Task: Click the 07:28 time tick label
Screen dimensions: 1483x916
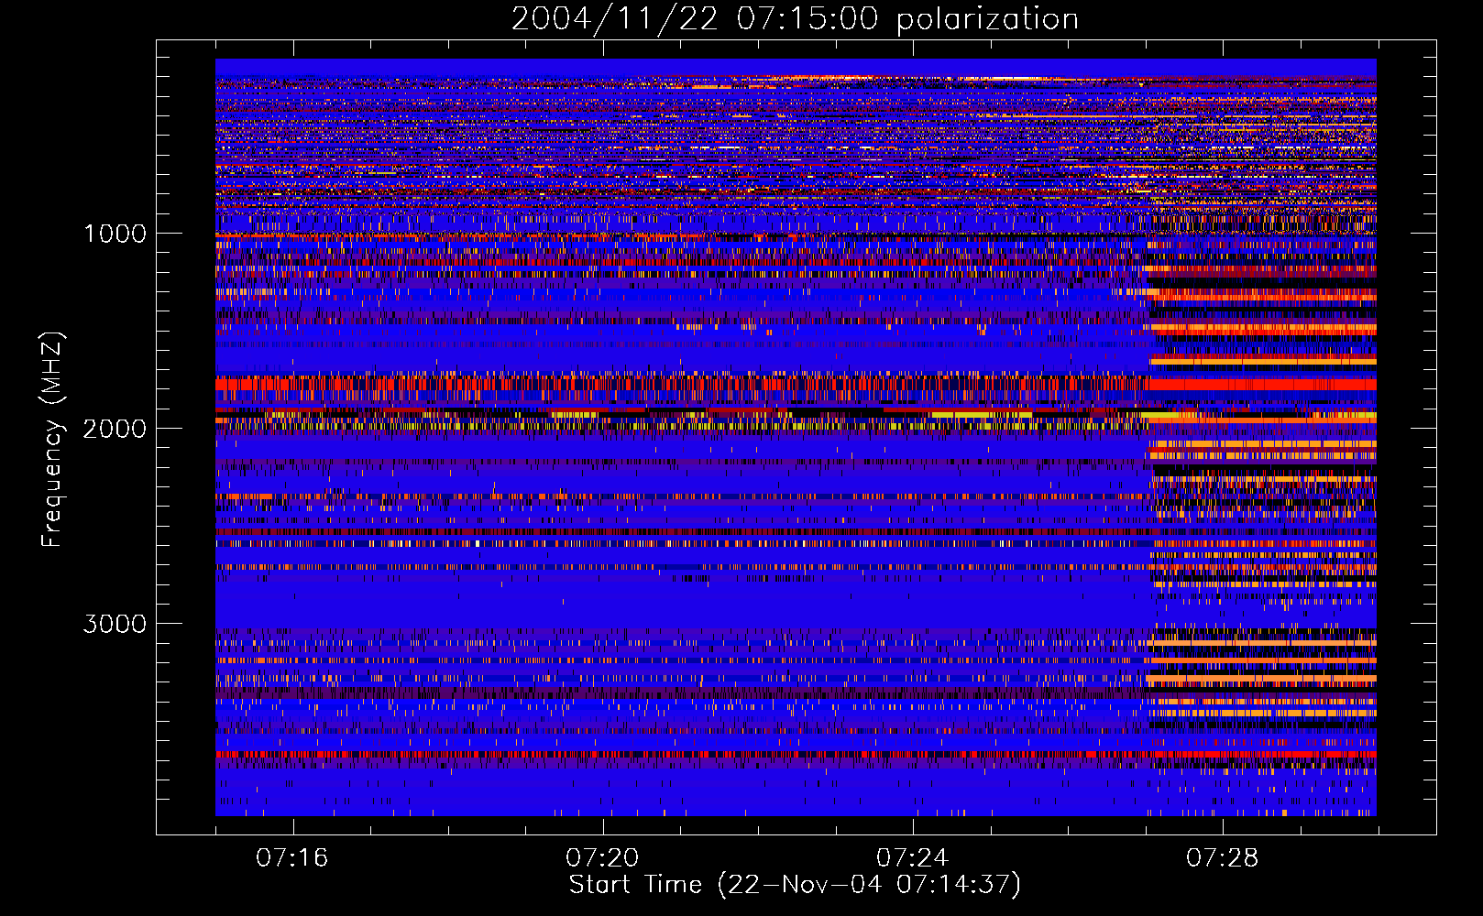Action: (x=1223, y=858)
